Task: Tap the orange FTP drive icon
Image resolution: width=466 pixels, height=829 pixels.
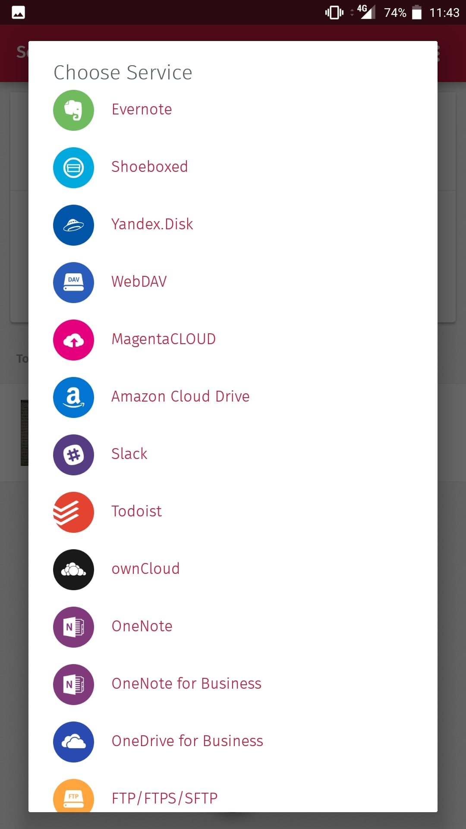Action: coord(73,796)
